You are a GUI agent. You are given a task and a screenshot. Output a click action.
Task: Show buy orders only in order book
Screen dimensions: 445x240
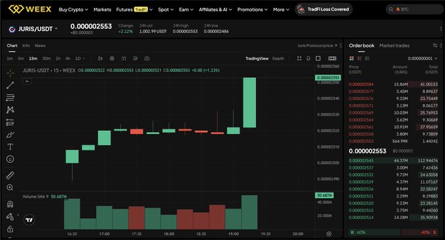pos(367,58)
